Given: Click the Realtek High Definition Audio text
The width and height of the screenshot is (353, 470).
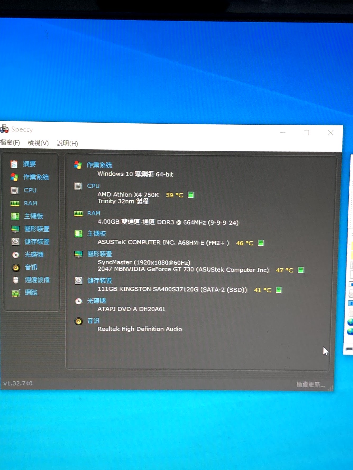Looking at the screenshot, I should pyautogui.click(x=140, y=329).
